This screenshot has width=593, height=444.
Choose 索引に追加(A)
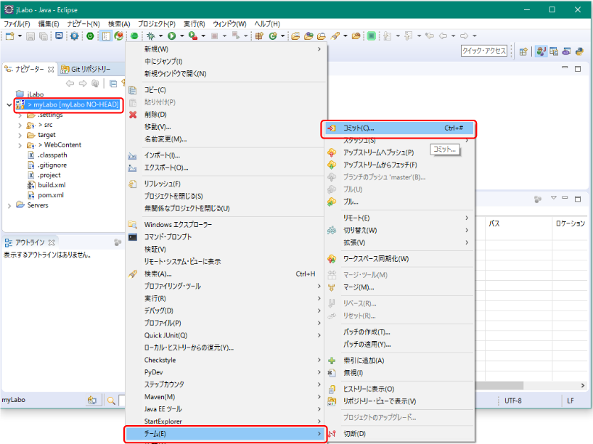click(x=364, y=361)
